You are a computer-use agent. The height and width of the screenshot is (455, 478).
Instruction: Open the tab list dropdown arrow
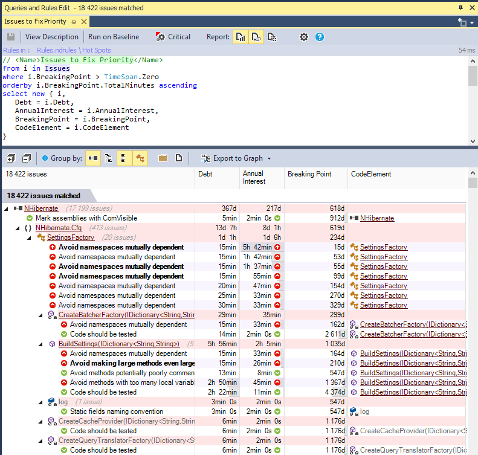click(472, 22)
